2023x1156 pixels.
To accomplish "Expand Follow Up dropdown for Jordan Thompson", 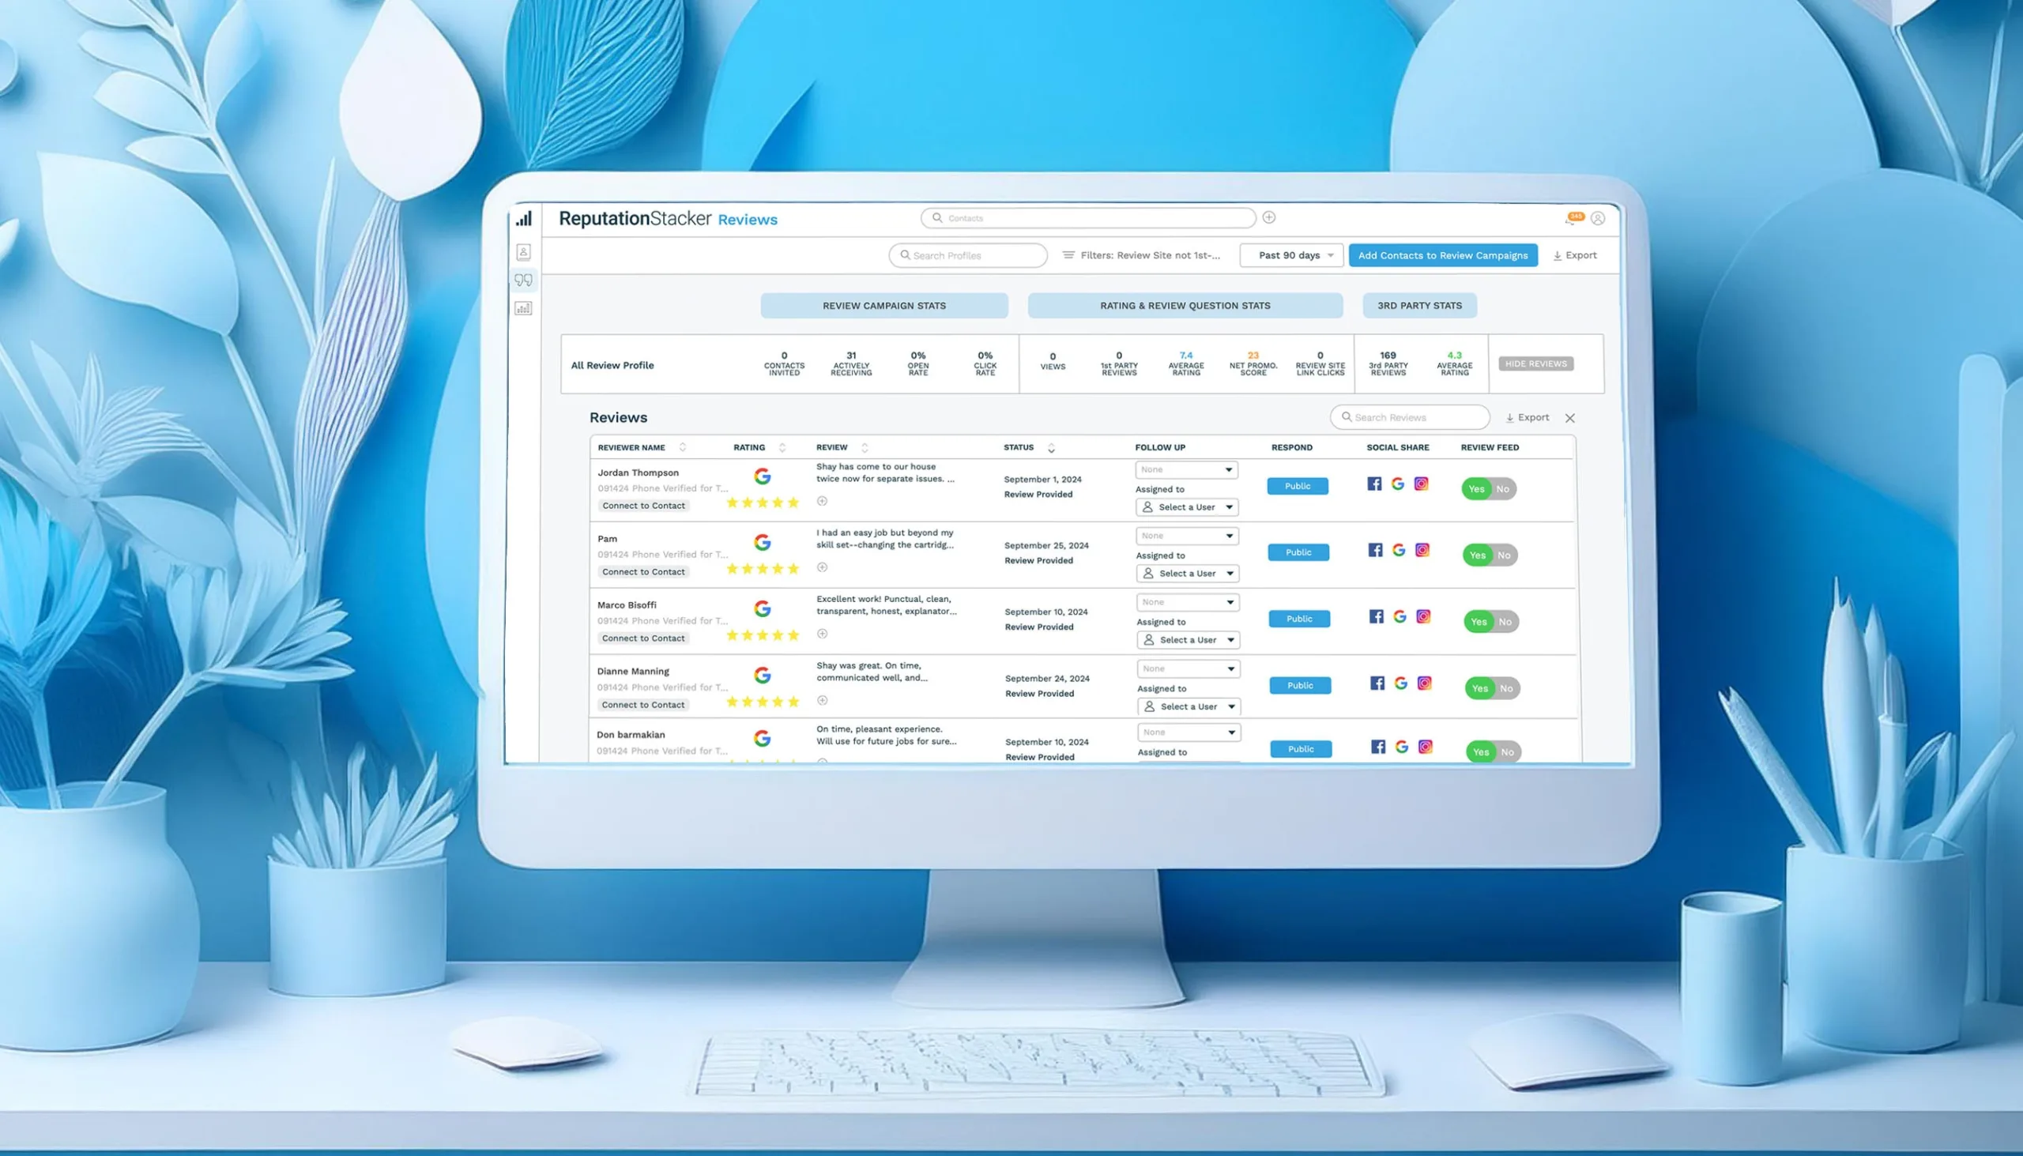I will [x=1184, y=469].
